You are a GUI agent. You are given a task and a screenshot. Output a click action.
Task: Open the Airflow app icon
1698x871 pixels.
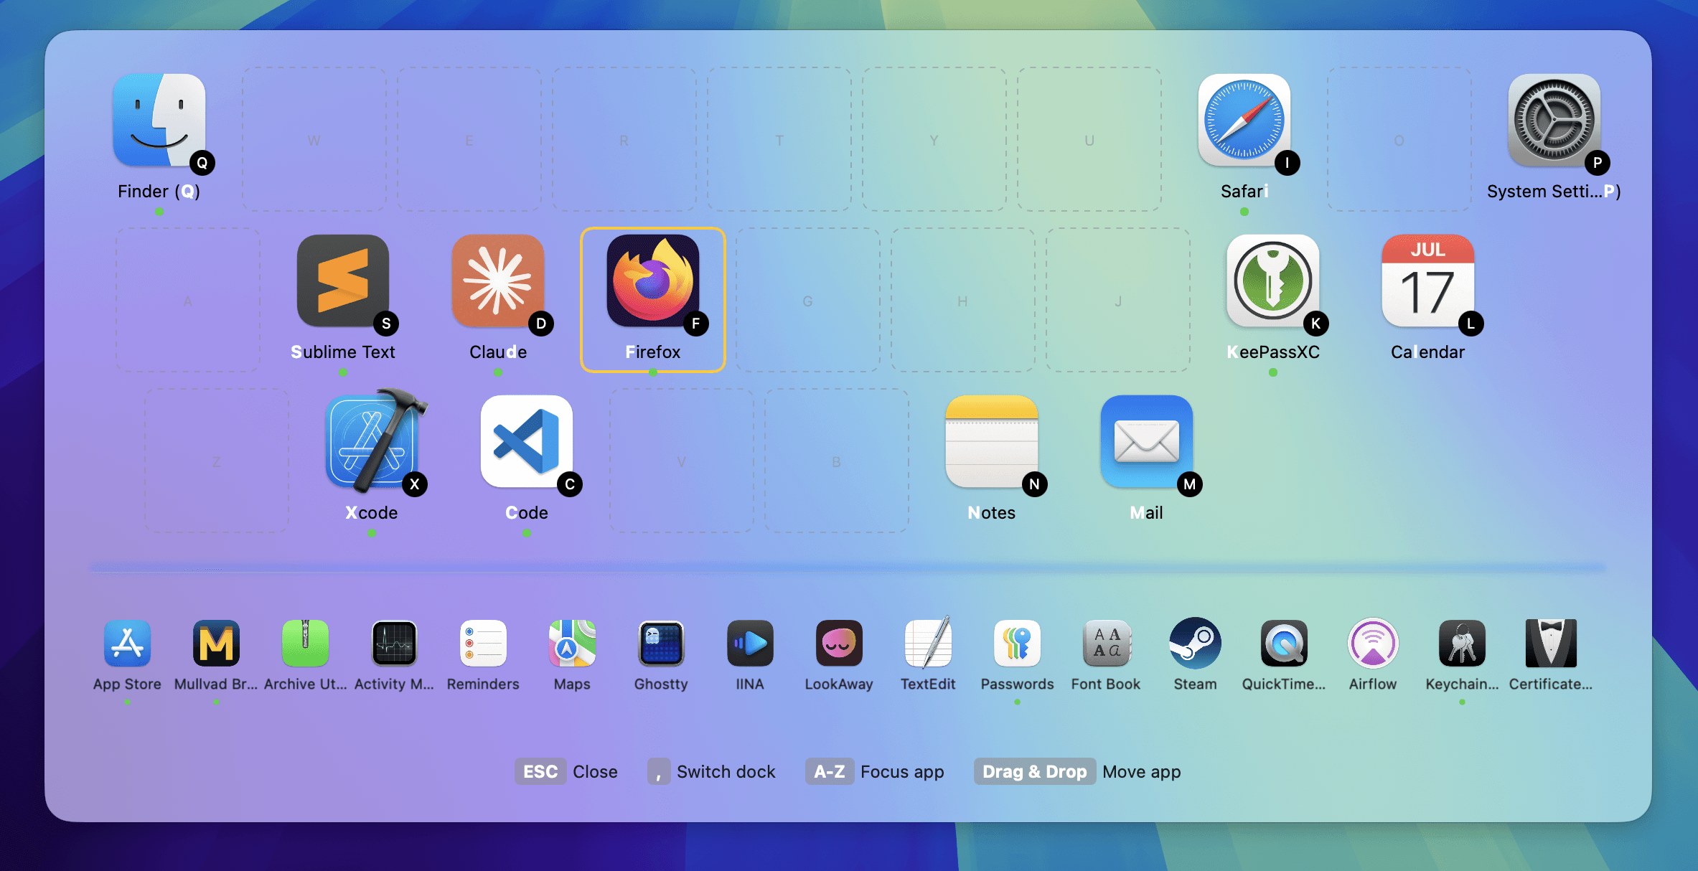(x=1373, y=644)
